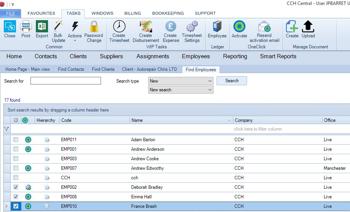Expand the row indicator arrow for France Brash
Screen dimensions: 350x212
tap(7, 206)
